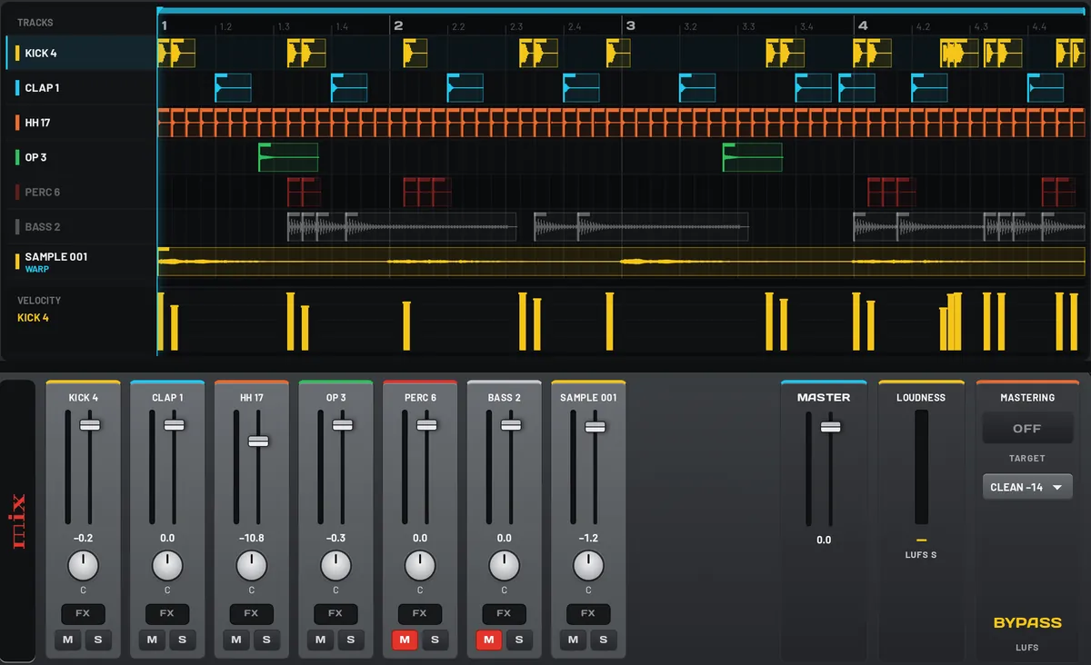Open FX for HH 17 channel

252,613
